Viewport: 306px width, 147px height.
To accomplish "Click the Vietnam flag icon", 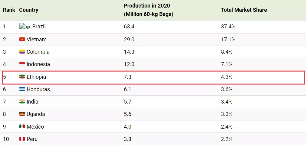I will click(22, 40).
